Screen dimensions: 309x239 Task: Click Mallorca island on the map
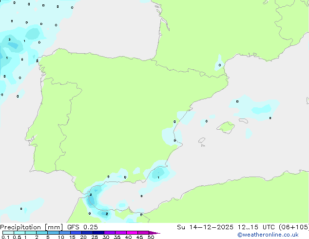226,127
